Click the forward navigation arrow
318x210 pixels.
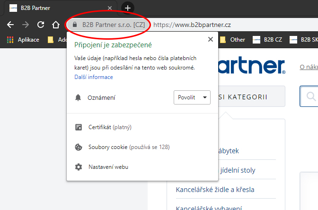pos(26,25)
